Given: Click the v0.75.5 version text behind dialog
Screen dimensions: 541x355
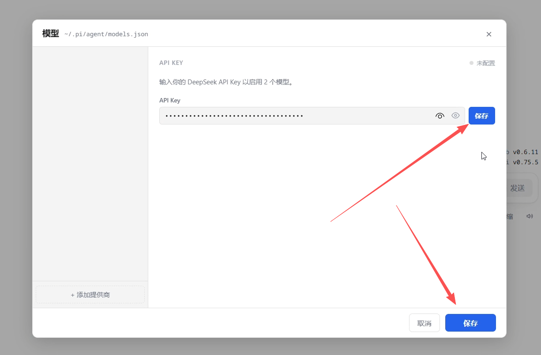Looking at the screenshot, I should 525,162.
